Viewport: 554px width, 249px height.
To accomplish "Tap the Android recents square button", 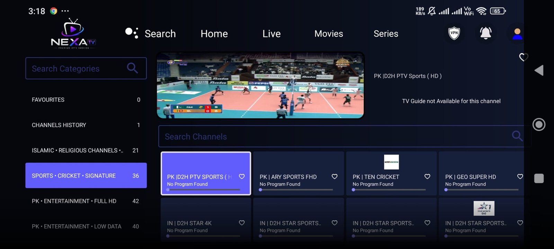I will [539, 178].
